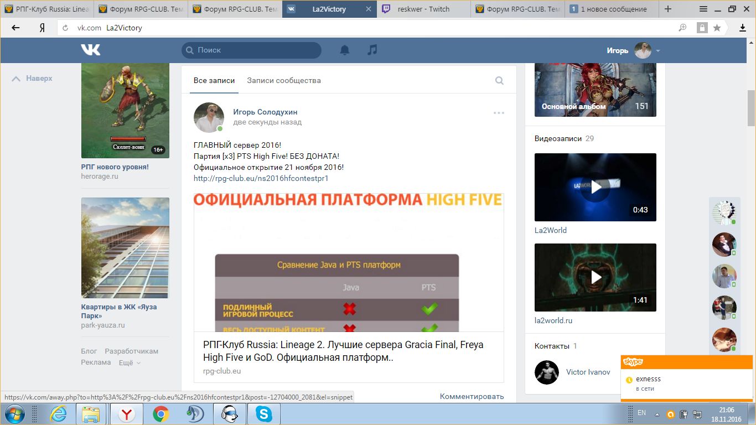
Task: Click in VK Поиск search field
Action: click(x=251, y=50)
